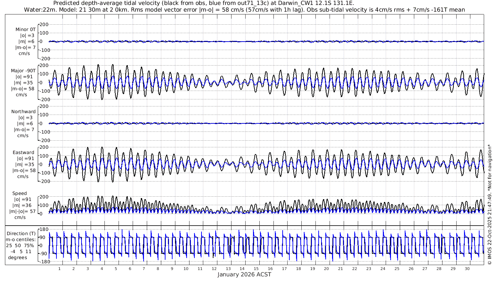Select day 15 on the date axis

pyautogui.click(x=256, y=269)
